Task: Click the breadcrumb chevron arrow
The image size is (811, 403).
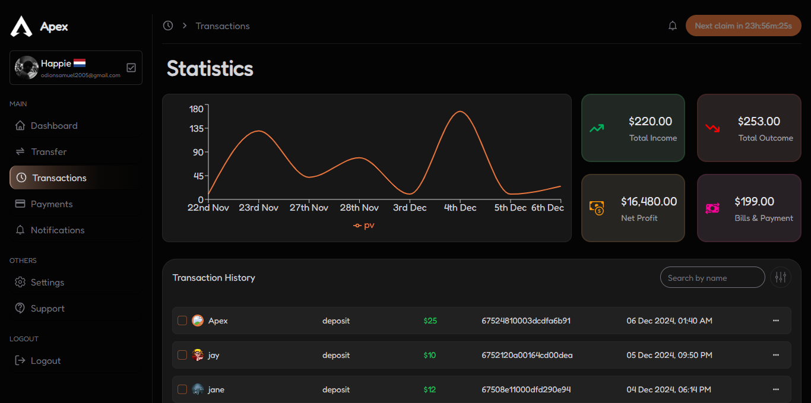Action: (185, 26)
